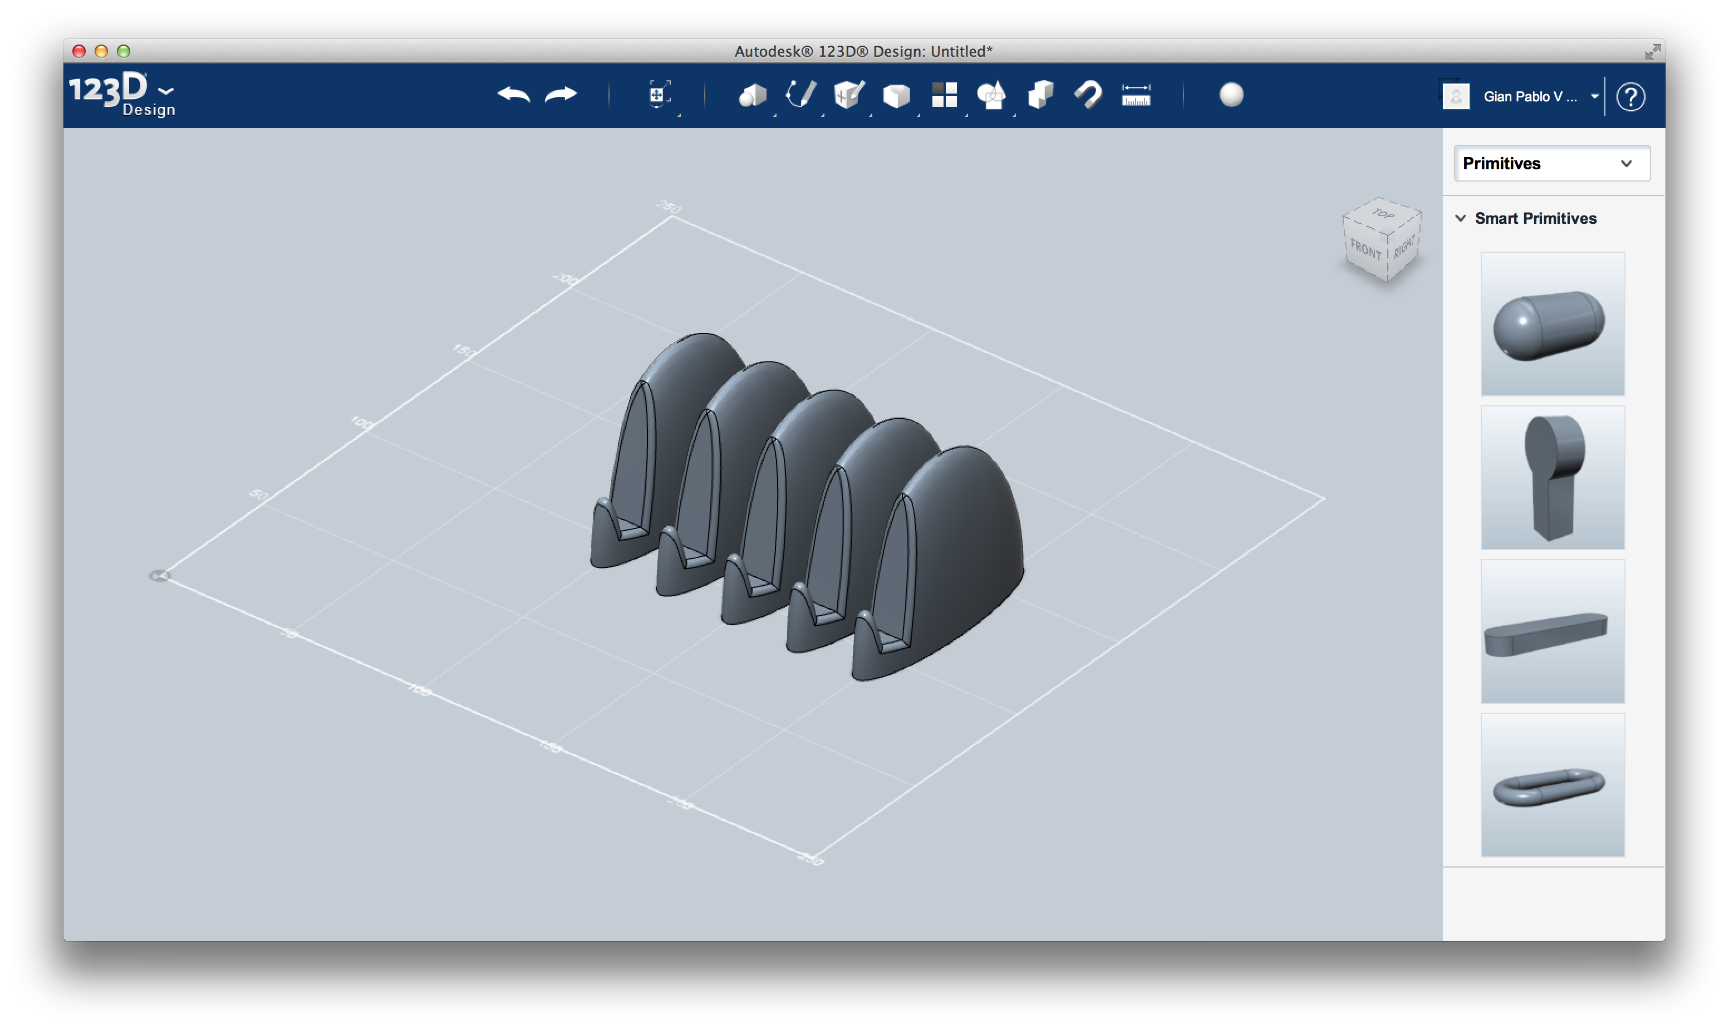Collapse the Smart Primitives section

point(1460,218)
